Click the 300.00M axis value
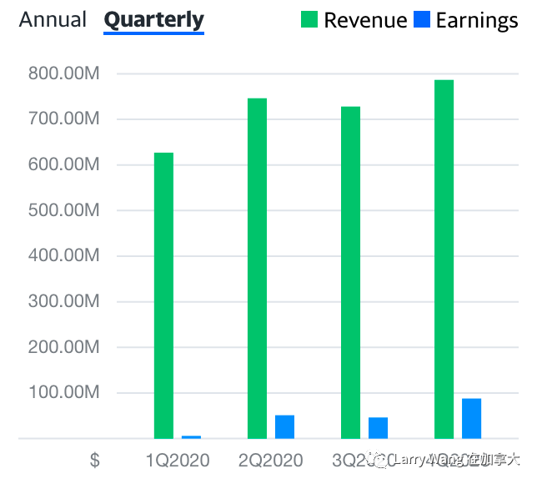The width and height of the screenshot is (537, 484). click(63, 301)
